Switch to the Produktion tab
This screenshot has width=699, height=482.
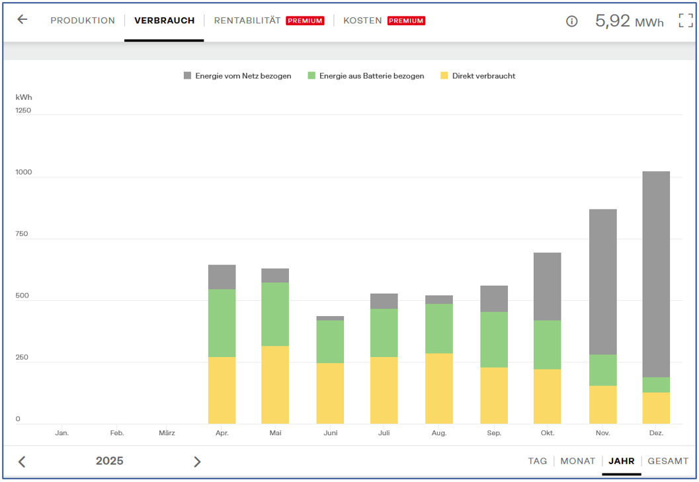tap(83, 20)
